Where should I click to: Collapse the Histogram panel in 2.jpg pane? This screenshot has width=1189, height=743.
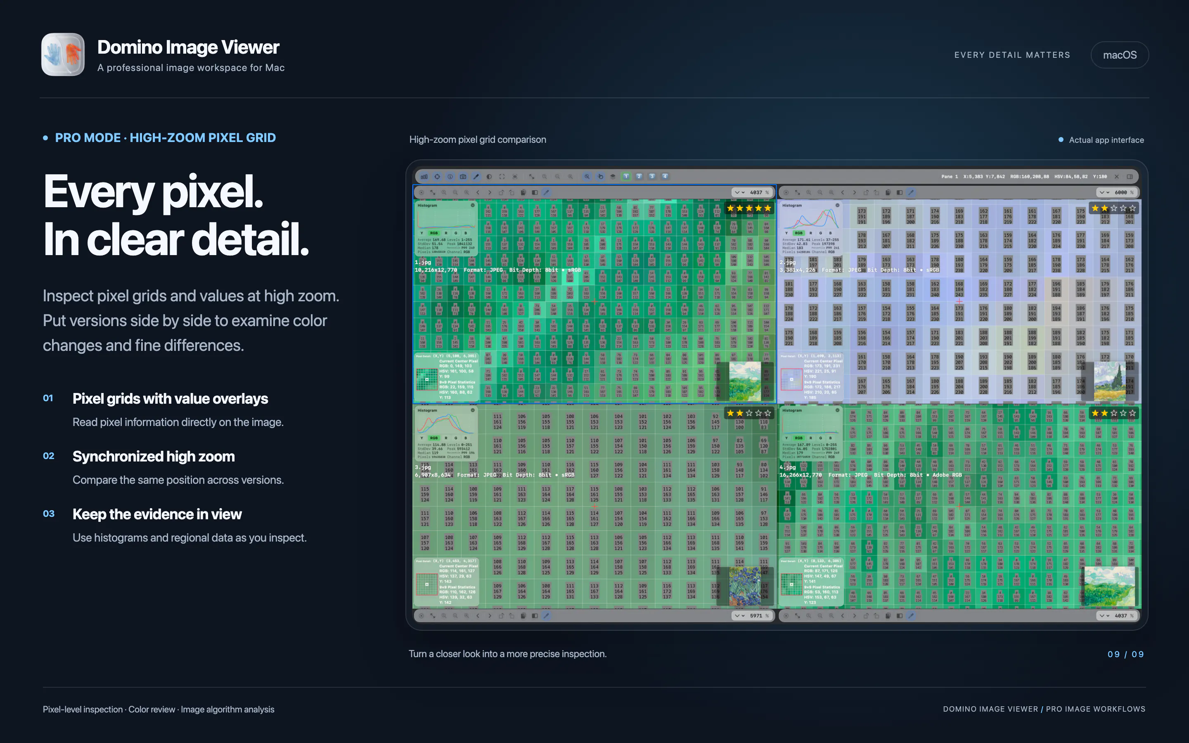(837, 206)
